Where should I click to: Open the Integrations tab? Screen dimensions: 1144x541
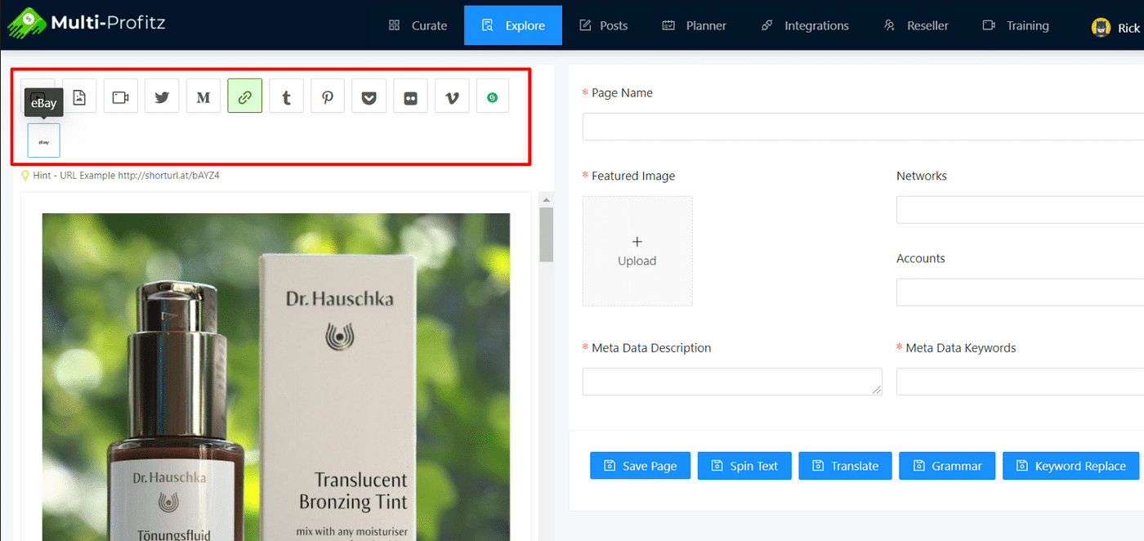805,25
